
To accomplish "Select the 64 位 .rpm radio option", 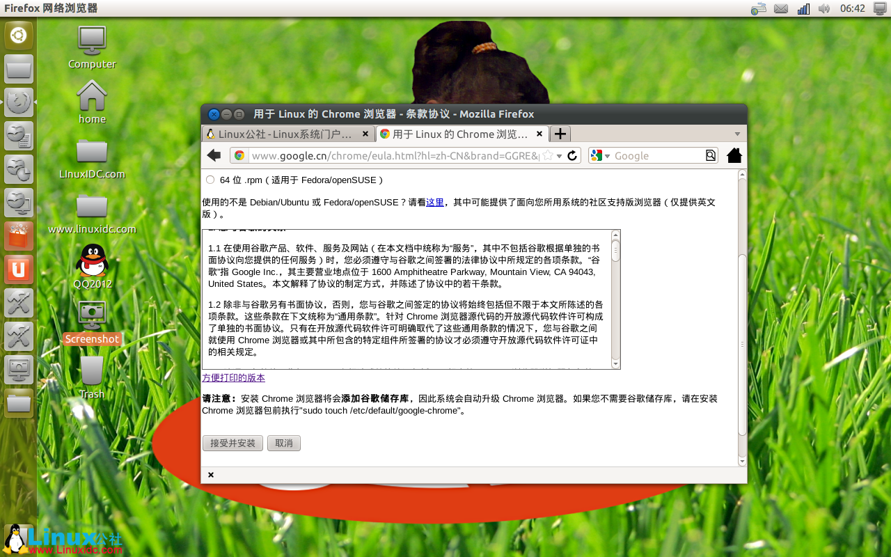I will (x=210, y=180).
